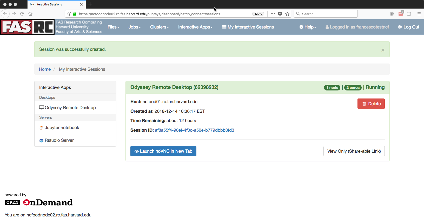This screenshot has width=424, height=218.
Task: Click the Open OnDemand logo
Action: point(38,202)
